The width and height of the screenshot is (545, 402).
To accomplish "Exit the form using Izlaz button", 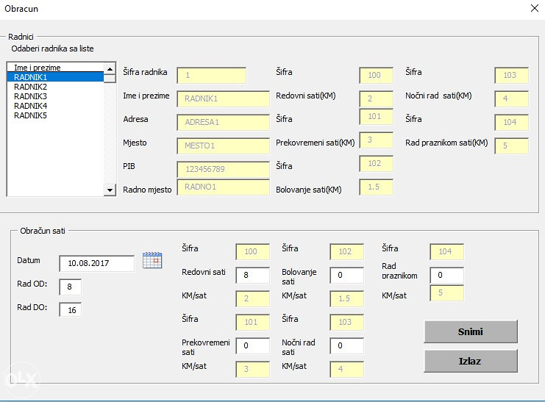I will coord(471,361).
